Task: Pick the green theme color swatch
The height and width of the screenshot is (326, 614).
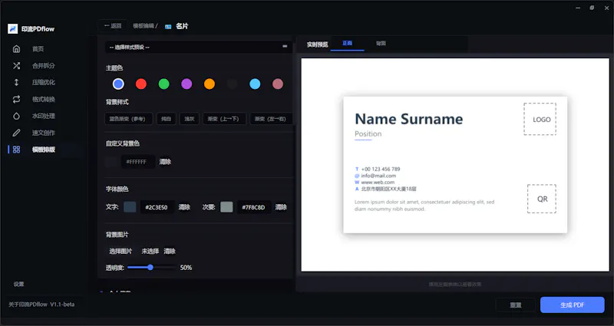Action: [x=164, y=84]
